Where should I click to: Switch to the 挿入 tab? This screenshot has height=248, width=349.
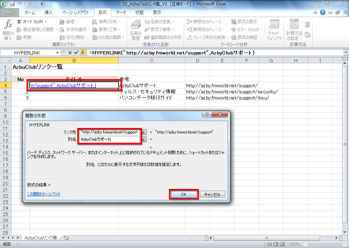pyautogui.click(x=48, y=13)
